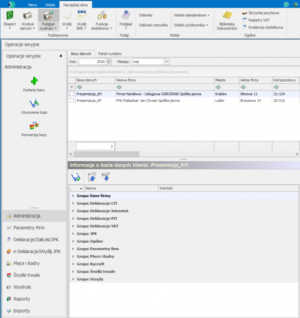The image size is (300, 318).
Task: Click the Dodanie bazy green plus icon
Action: [34, 81]
